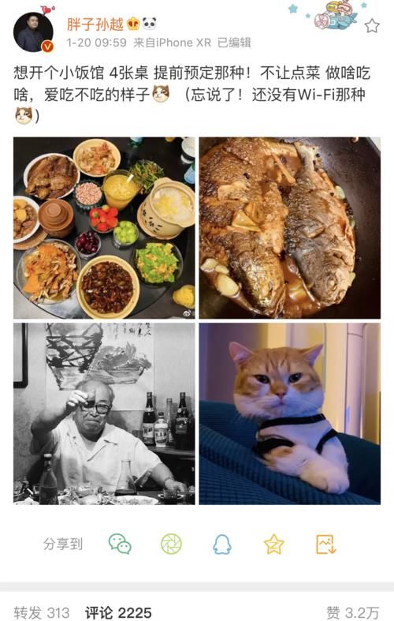394x621 pixels.
Task: View the 已编辑 edit history label
Action: pyautogui.click(x=234, y=43)
